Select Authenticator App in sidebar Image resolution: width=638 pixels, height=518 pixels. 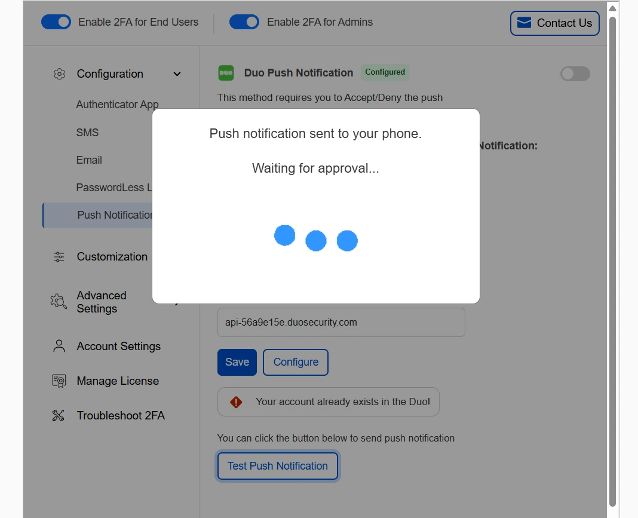pyautogui.click(x=117, y=105)
